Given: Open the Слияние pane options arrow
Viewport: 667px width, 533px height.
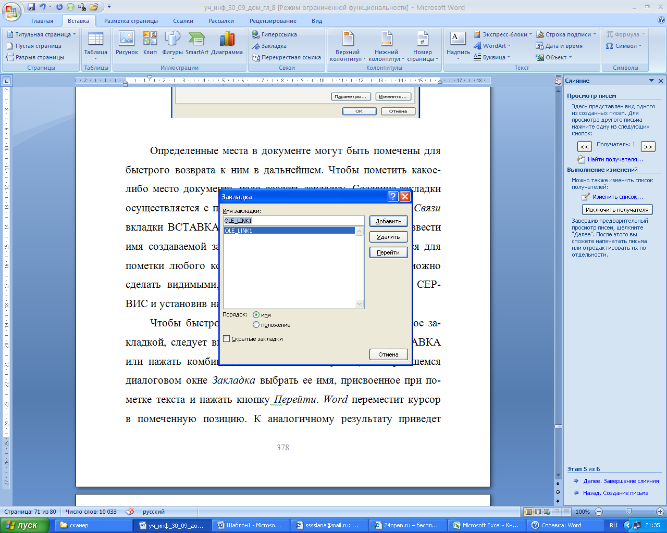Looking at the screenshot, I should pos(651,81).
